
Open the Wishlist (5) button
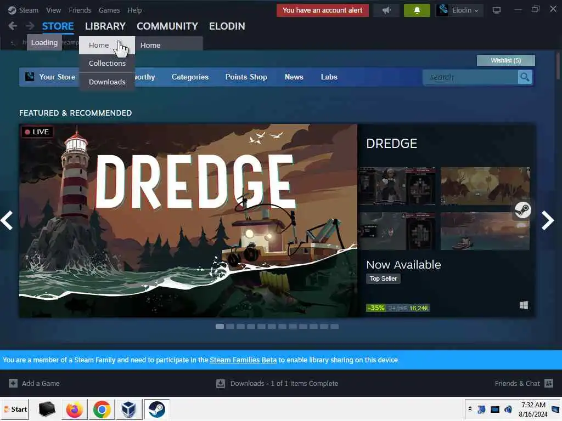coord(505,60)
